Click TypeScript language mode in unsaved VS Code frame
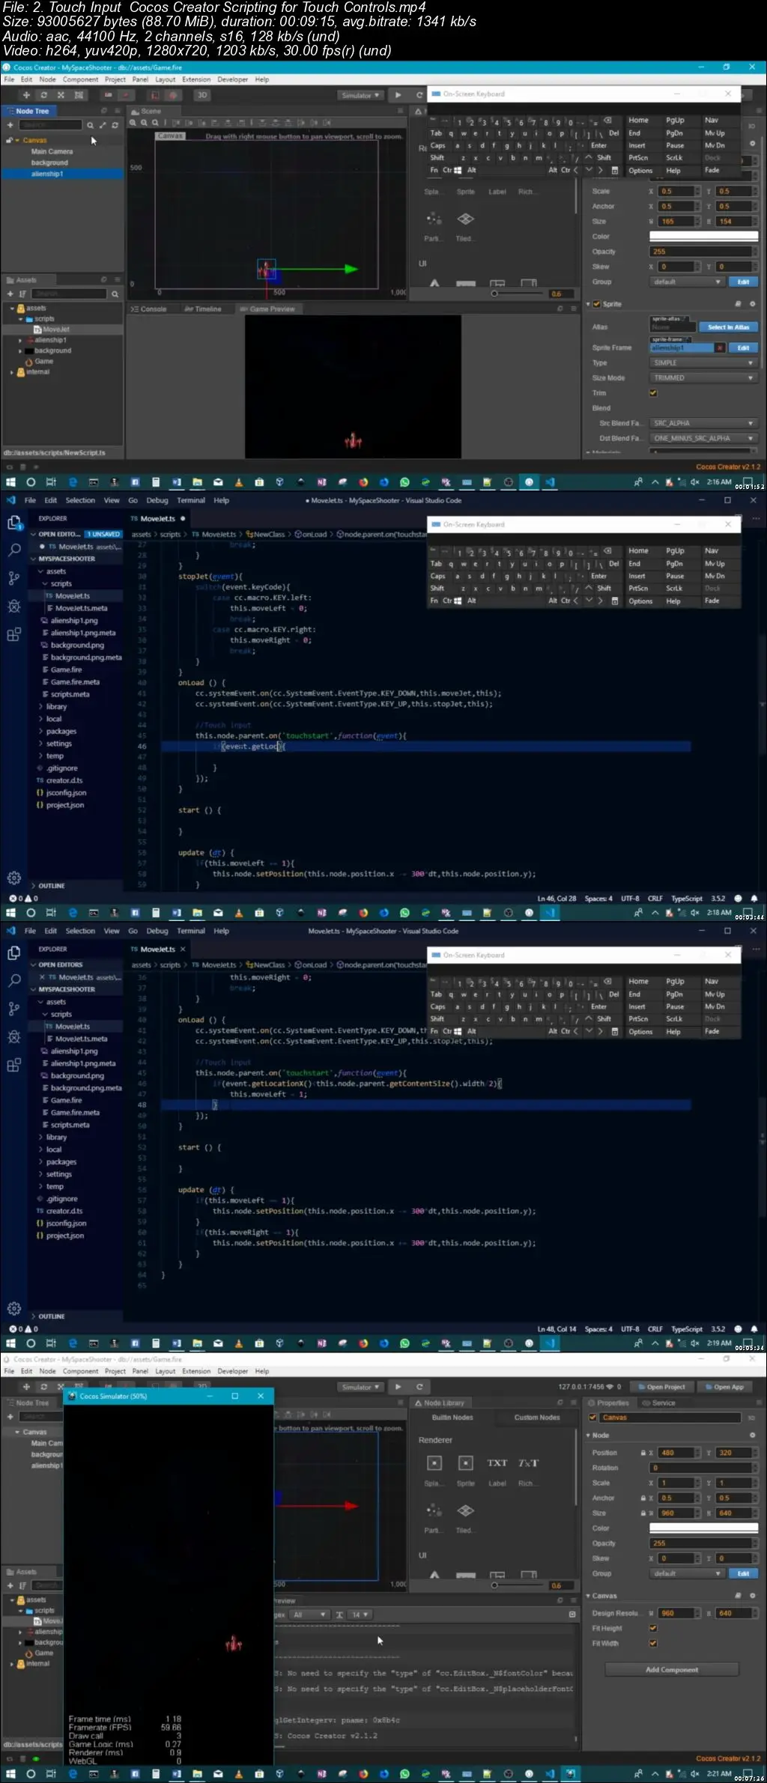The image size is (767, 1783). pos(687,899)
